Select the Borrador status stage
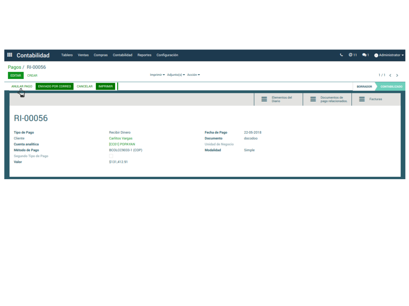This screenshot has width=409, height=306. pyautogui.click(x=364, y=87)
